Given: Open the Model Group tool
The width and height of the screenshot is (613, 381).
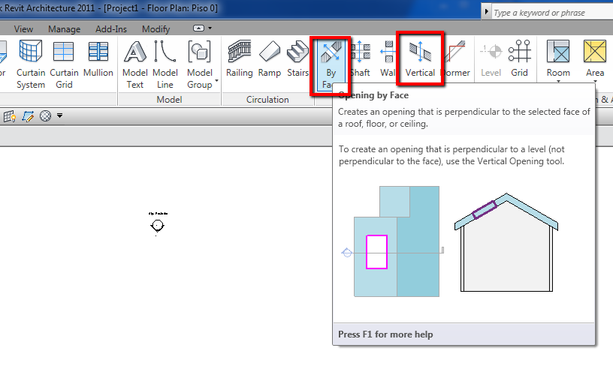Looking at the screenshot, I should coord(200,64).
